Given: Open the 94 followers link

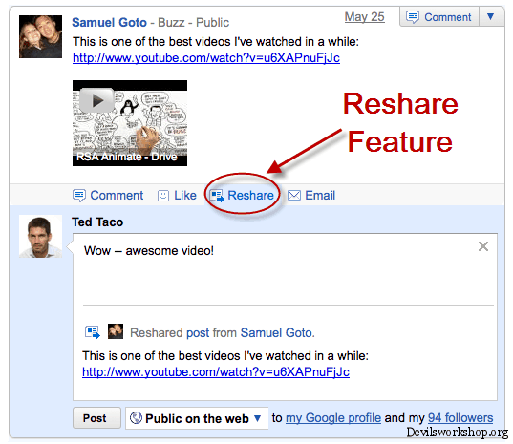Looking at the screenshot, I should point(460,418).
